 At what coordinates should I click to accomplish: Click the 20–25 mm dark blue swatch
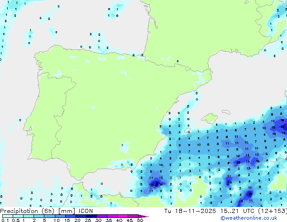pos(81,216)
